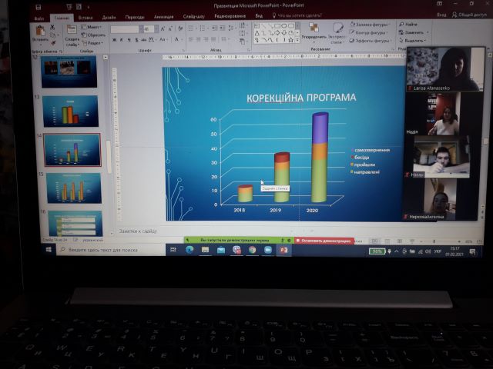Screen dimensions: 493x369
Task: Open the Упорядочить (Arrange) tool
Action: pyautogui.click(x=313, y=32)
